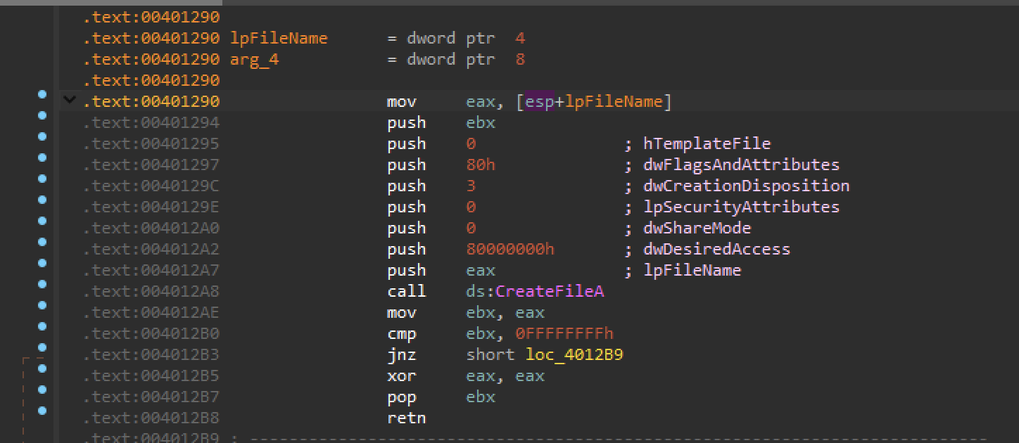Click the CreateFileA function name
The width and height of the screenshot is (1019, 443).
coord(550,291)
